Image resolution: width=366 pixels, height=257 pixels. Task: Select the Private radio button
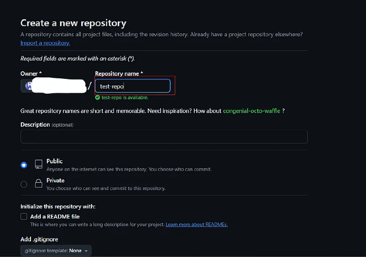(24, 184)
